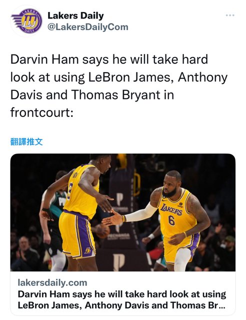The image size is (246, 320).
Task: Click the word 'frontcourt:' in the tweet
Action: [x=42, y=112]
